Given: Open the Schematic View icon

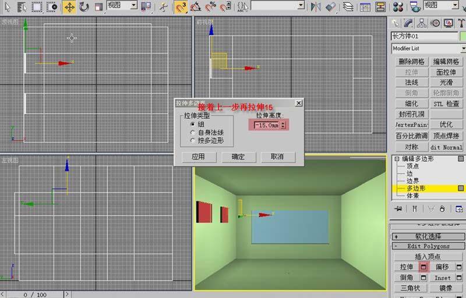Looking at the screenshot, I should pos(380,7).
